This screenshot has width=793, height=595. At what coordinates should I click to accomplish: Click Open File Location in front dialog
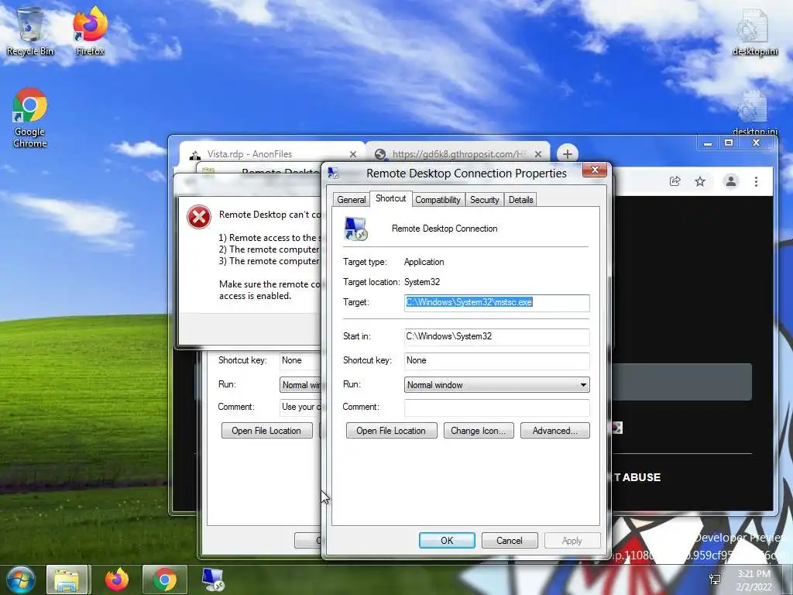pos(391,431)
